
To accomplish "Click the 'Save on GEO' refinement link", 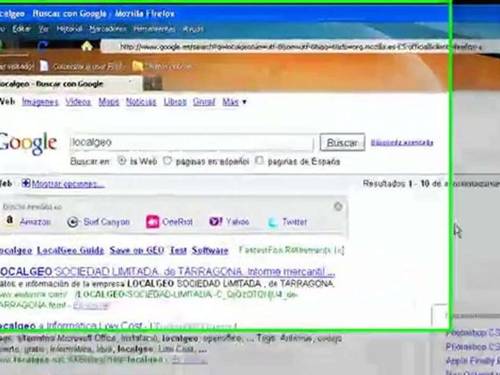I will pyautogui.click(x=136, y=251).
